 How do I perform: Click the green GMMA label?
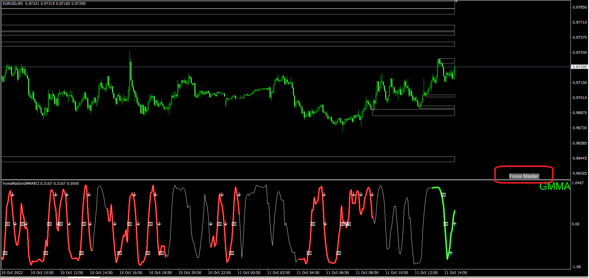pos(555,186)
